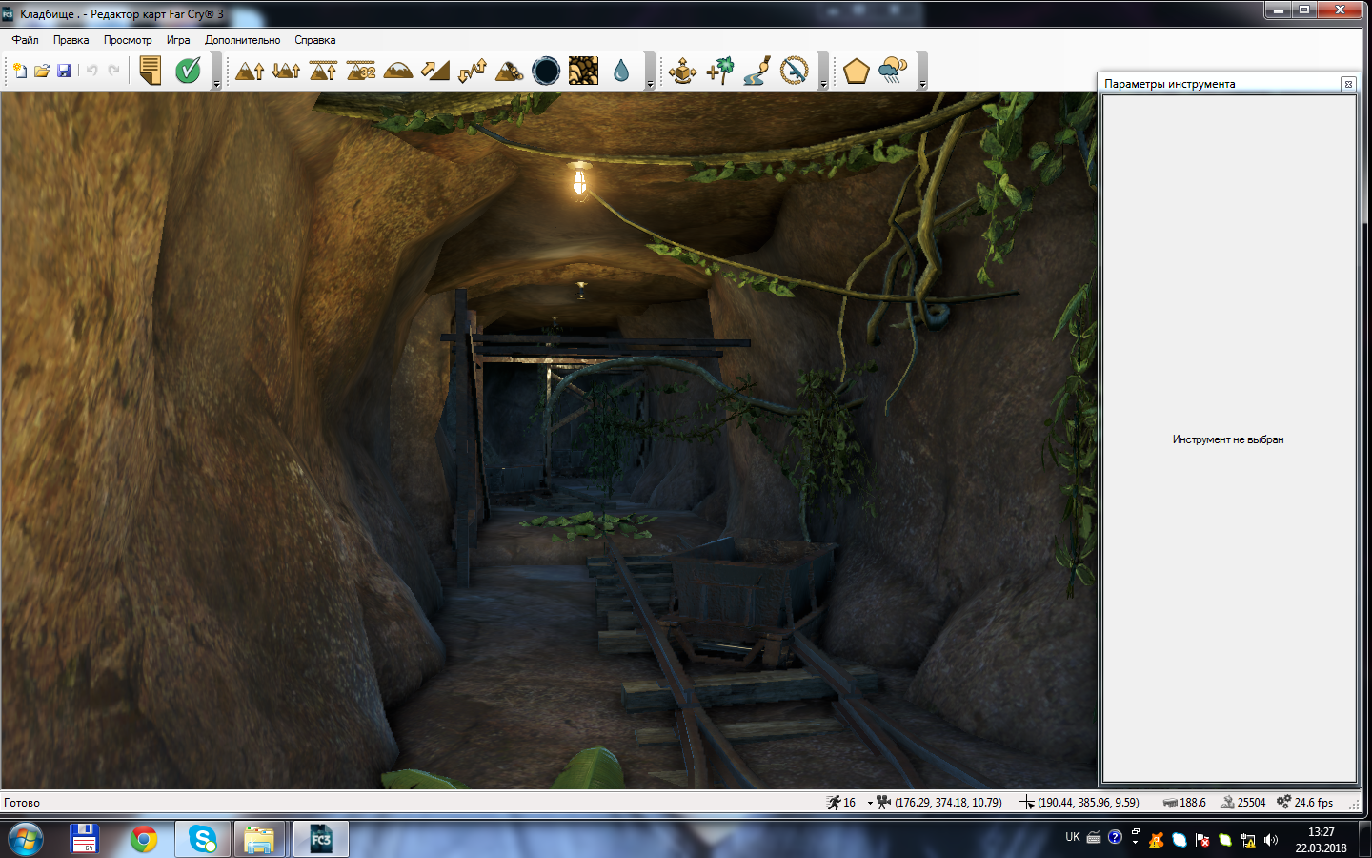Save the map with floppy disk icon
The image size is (1372, 858).
point(64,71)
